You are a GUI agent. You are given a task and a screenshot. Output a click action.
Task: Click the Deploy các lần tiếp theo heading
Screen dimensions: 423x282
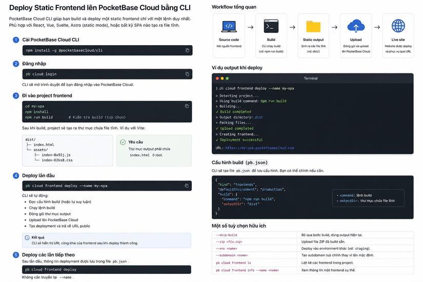48,255
